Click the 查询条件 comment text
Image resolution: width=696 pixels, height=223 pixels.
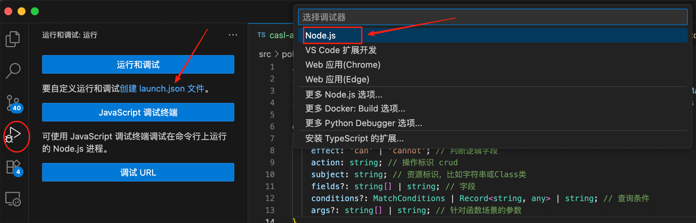633,198
